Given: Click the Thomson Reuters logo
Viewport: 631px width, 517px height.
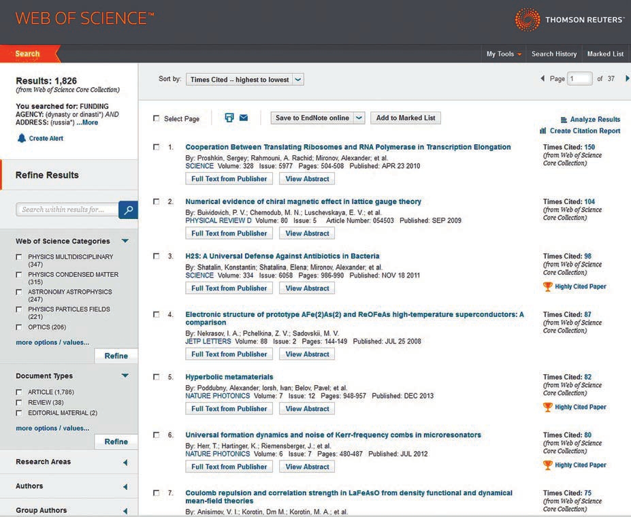Looking at the screenshot, I should click(569, 19).
